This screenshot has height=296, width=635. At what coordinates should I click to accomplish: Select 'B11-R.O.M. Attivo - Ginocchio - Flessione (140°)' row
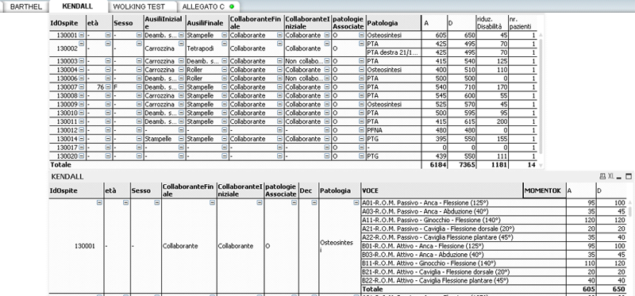coord(463,263)
